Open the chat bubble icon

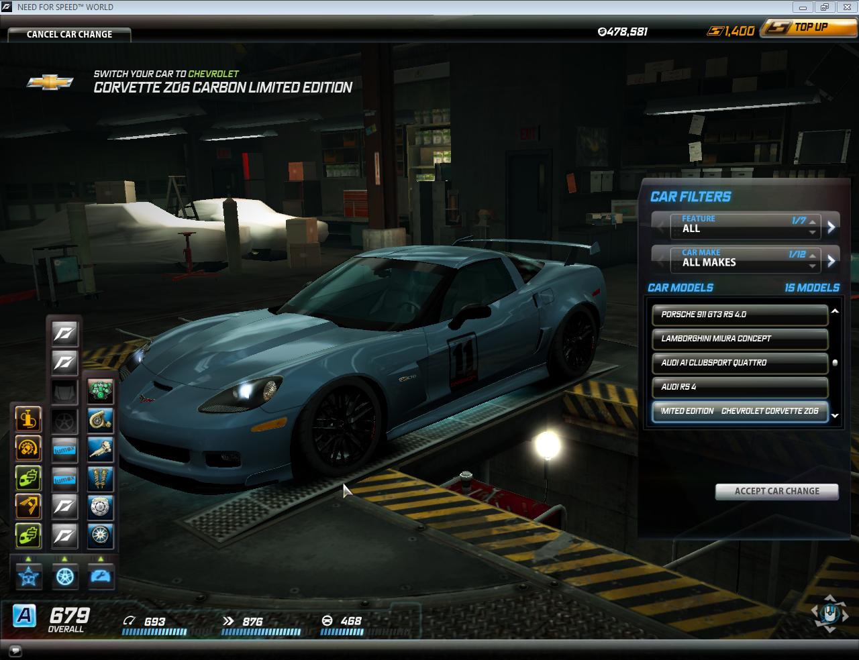click(x=15, y=651)
